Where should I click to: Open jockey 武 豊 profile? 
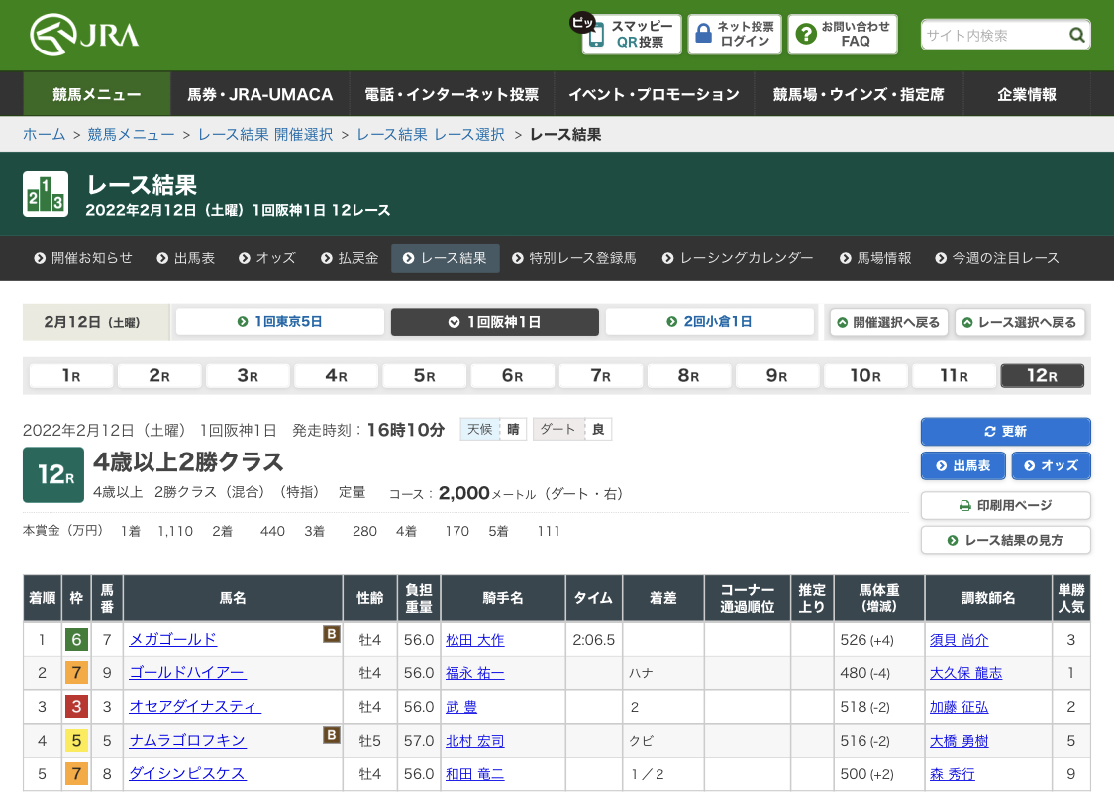(460, 707)
